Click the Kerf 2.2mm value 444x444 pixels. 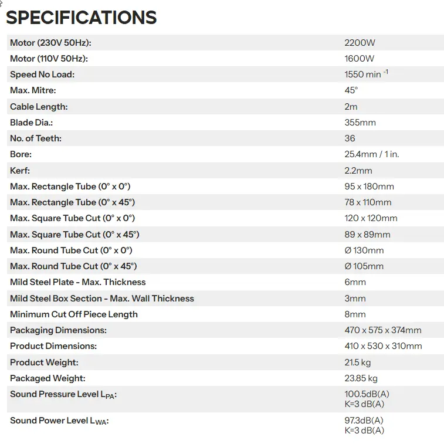coord(358,171)
